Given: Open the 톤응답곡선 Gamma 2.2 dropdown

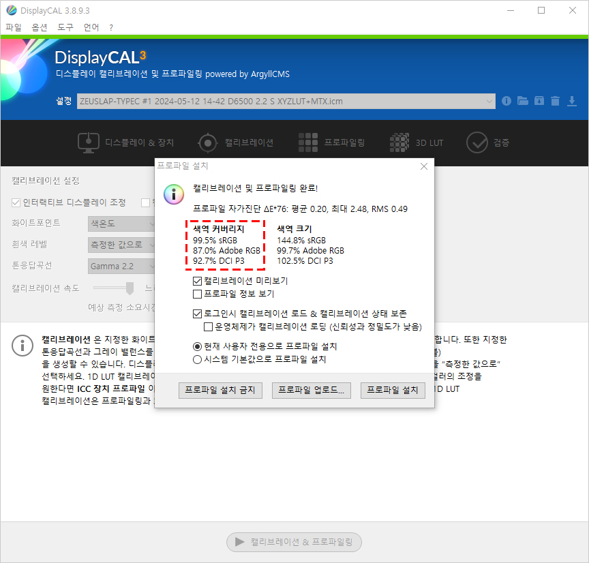Looking at the screenshot, I should 121,267.
